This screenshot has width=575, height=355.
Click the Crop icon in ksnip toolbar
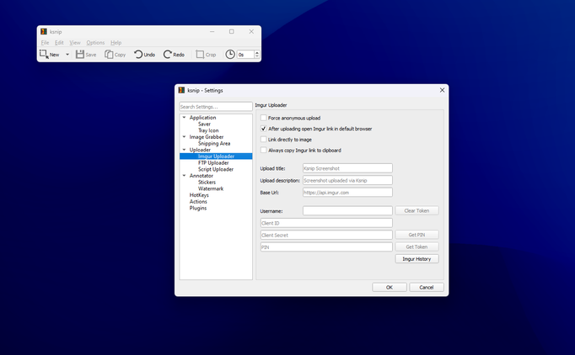pyautogui.click(x=200, y=55)
